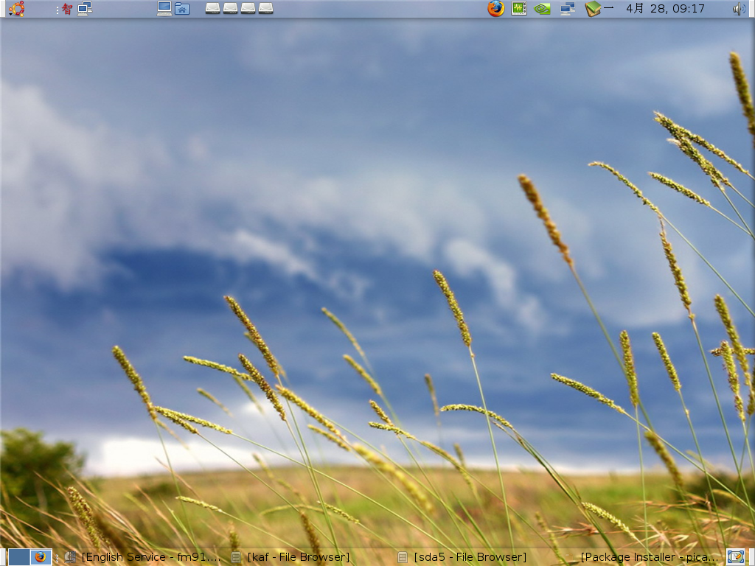This screenshot has height=566, width=755.
Task: Click the fourth drive icon in top panel
Action: [265, 8]
